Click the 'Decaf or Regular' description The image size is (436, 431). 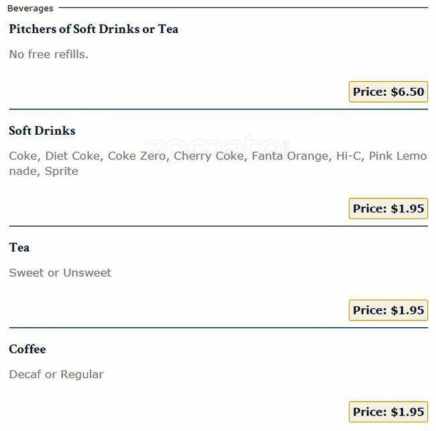pyautogui.click(x=56, y=374)
